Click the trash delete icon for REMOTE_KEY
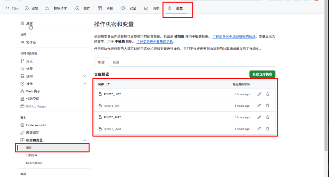The image size is (329, 177). pos(268,106)
